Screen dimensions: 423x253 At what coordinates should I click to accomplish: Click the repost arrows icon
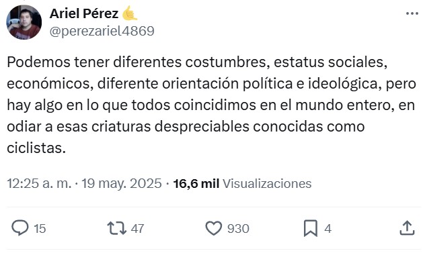coord(117,228)
